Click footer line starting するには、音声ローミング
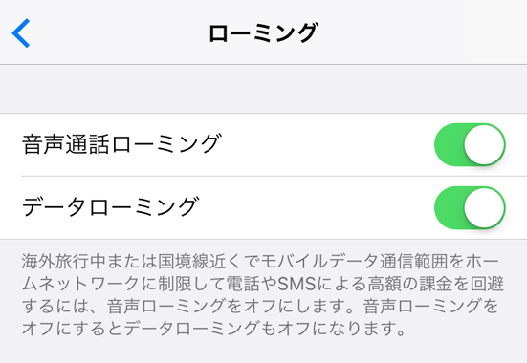This screenshot has height=363, width=527. click(x=260, y=307)
